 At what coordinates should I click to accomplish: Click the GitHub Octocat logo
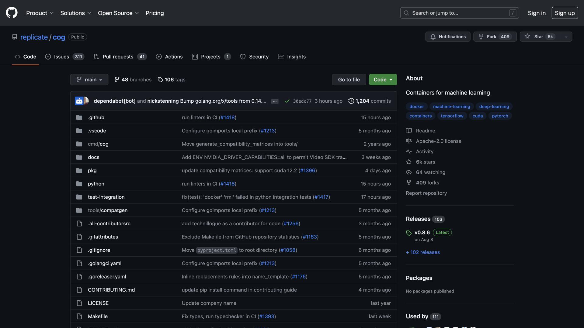pos(12,13)
